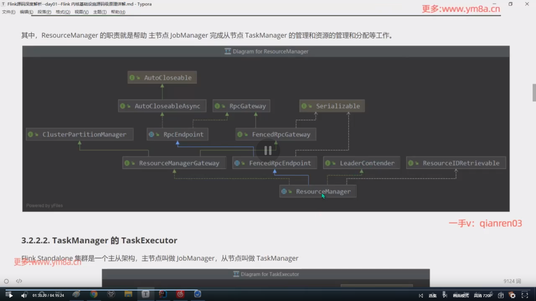The height and width of the screenshot is (301, 536).
Task: Take a screenshot with camera icon
Action: (x=501, y=296)
